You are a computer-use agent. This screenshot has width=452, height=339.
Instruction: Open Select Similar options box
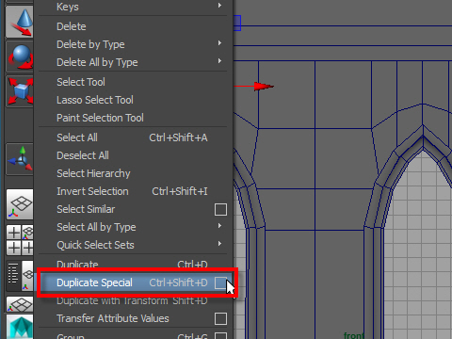tap(220, 209)
